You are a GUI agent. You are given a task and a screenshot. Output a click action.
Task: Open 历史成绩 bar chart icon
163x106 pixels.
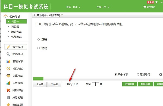point(8,83)
